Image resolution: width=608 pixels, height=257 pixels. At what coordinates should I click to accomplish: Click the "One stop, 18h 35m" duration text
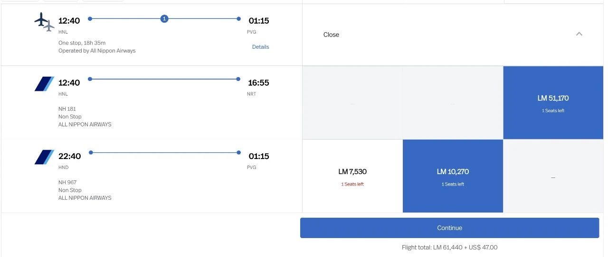tap(82, 43)
